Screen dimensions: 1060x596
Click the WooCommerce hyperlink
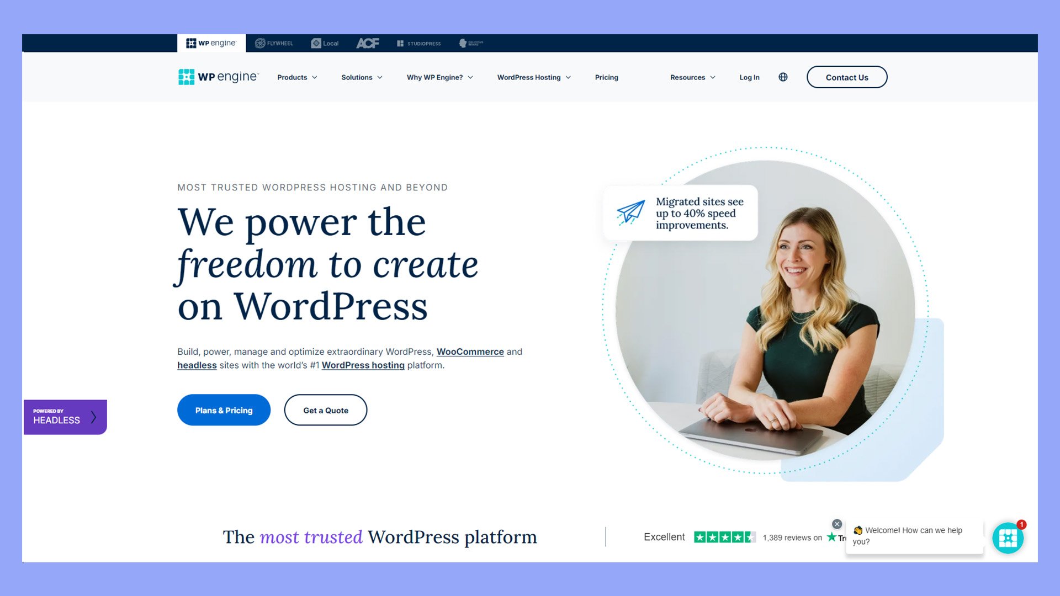pos(470,352)
